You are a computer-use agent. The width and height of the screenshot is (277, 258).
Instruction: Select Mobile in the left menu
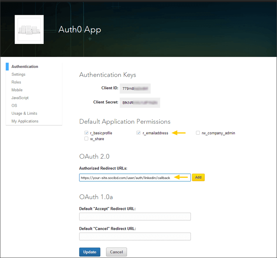pos(17,90)
